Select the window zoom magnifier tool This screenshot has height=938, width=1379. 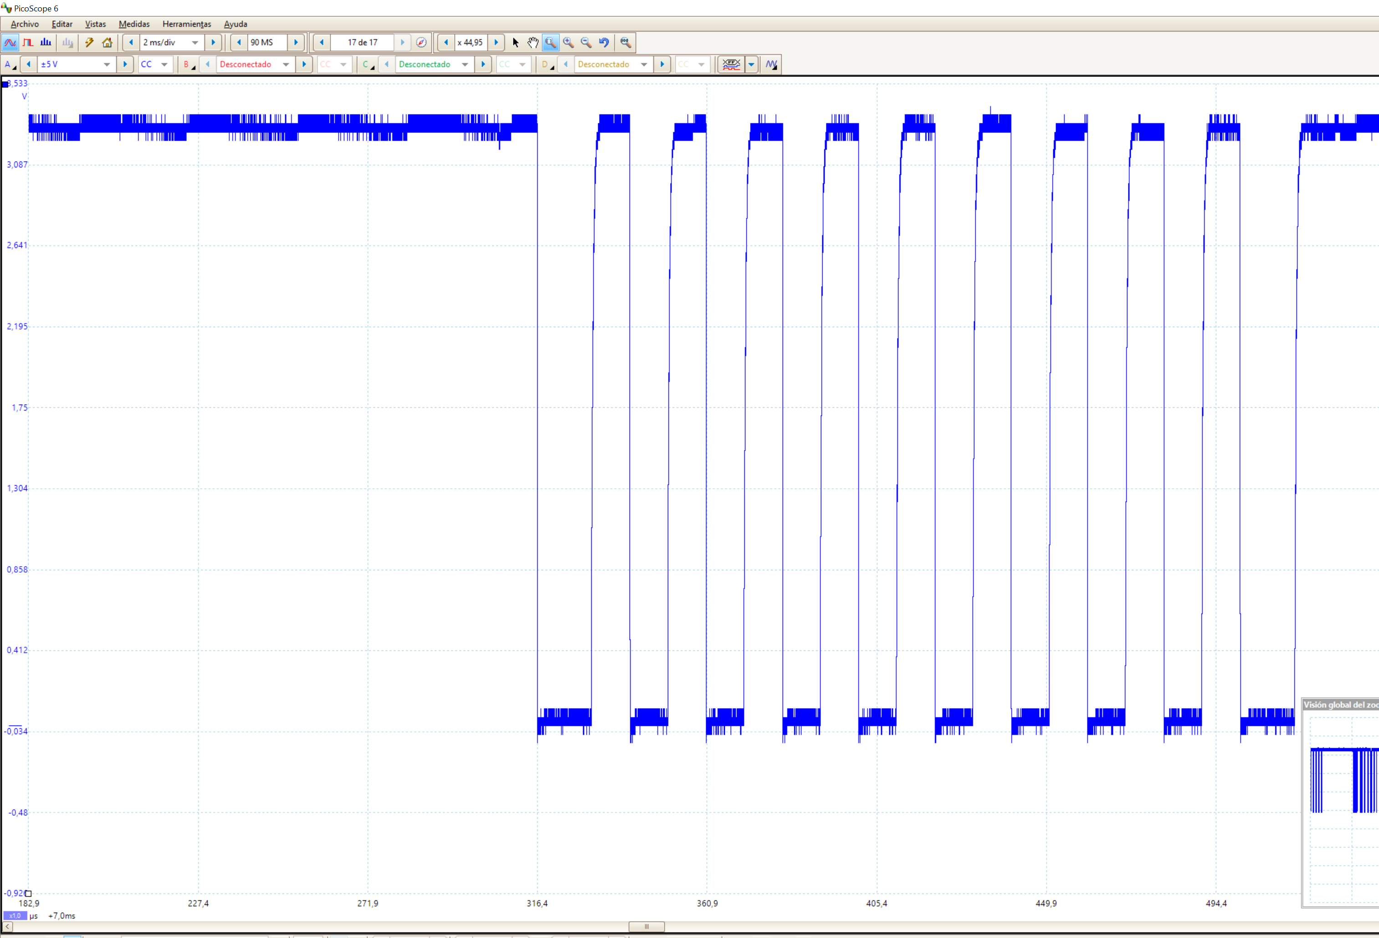click(x=551, y=43)
